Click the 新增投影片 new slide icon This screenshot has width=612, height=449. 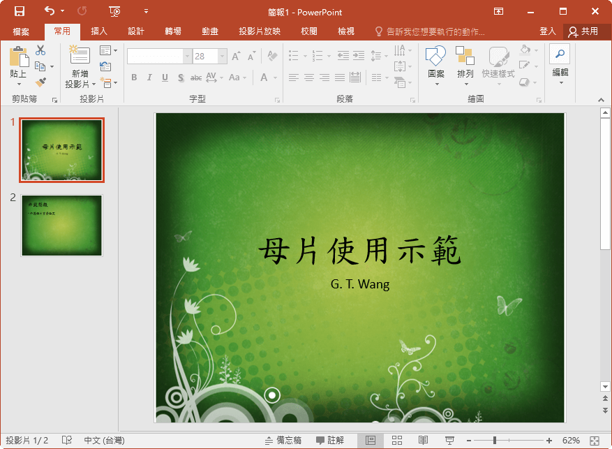click(x=80, y=57)
